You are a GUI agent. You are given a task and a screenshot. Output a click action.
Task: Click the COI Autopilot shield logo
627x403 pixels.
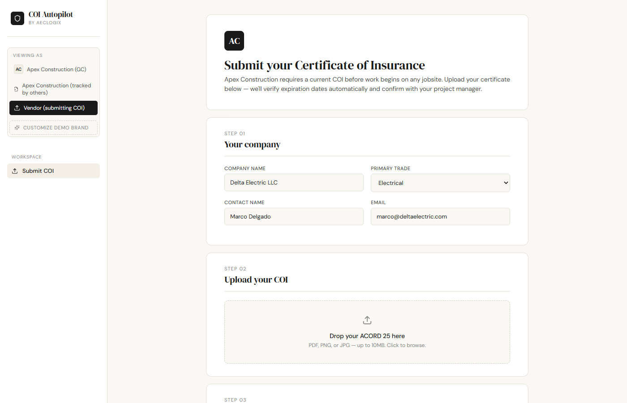click(x=17, y=18)
